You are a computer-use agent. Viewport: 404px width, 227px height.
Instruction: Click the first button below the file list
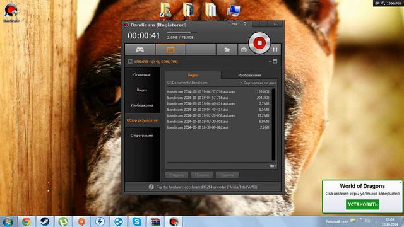tap(177, 175)
